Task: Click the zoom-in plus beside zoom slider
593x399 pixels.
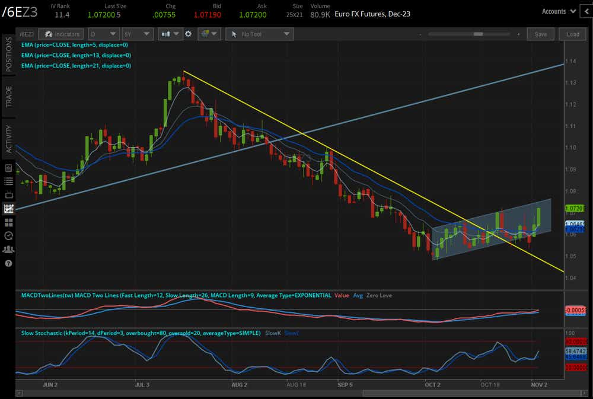Action: coord(518,34)
